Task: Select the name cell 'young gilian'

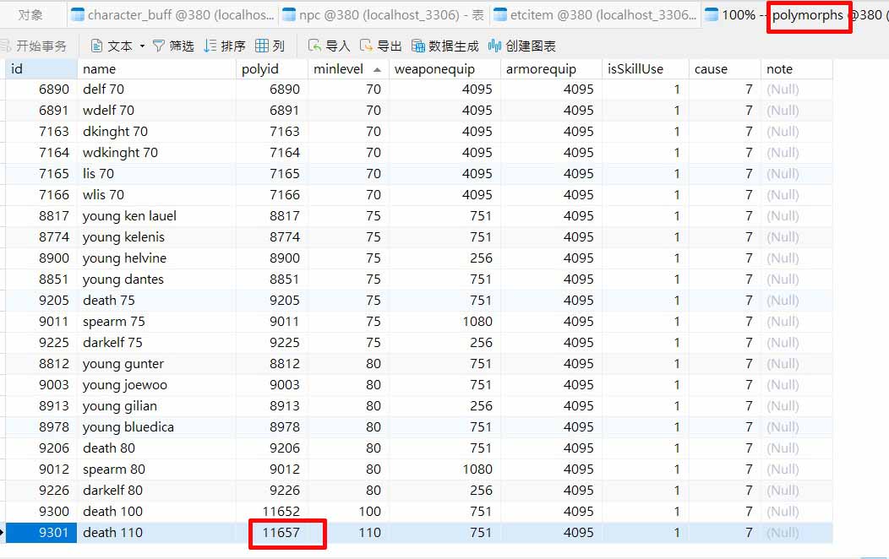Action: pos(156,406)
